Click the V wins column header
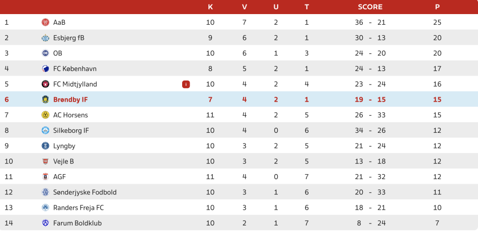The image size is (478, 232). tap(245, 7)
